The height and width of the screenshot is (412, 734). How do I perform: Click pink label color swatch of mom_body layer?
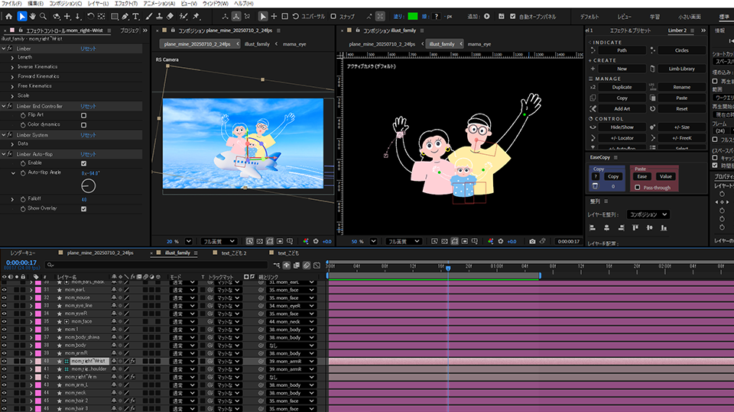(38, 346)
